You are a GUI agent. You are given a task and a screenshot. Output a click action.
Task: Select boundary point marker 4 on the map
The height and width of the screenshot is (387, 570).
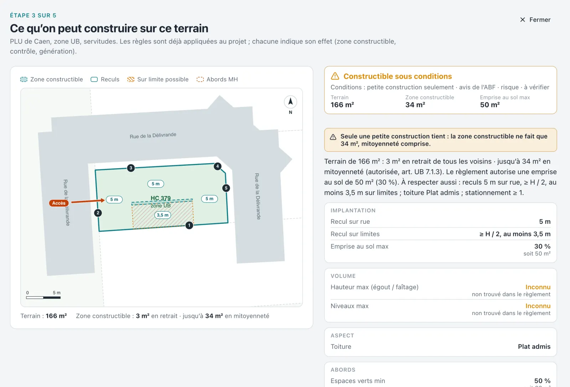coord(218,166)
